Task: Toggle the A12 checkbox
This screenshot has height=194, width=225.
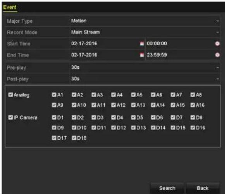Action: (x=113, y=105)
